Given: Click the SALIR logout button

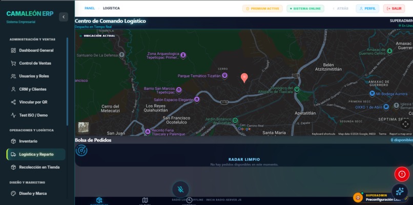Looking at the screenshot, I should coord(394,8).
